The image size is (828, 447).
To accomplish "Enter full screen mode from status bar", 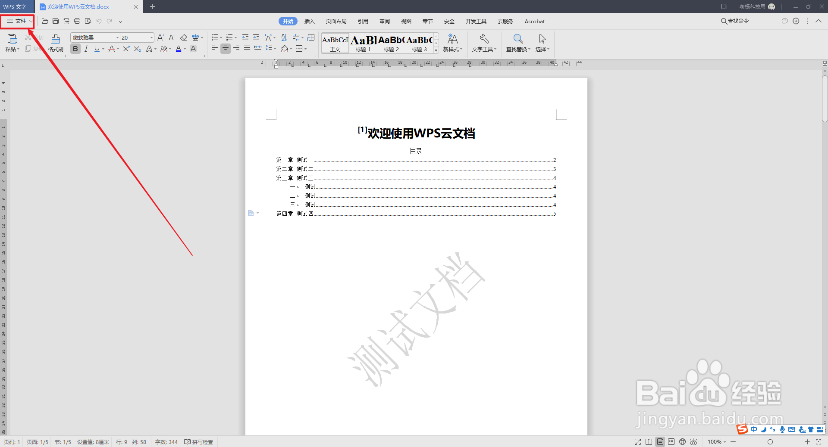I will [x=638, y=442].
